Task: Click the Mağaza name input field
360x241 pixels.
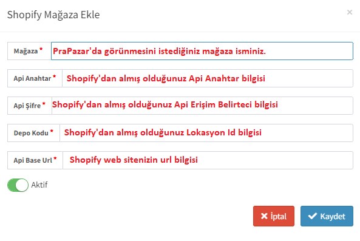Action: 202,51
